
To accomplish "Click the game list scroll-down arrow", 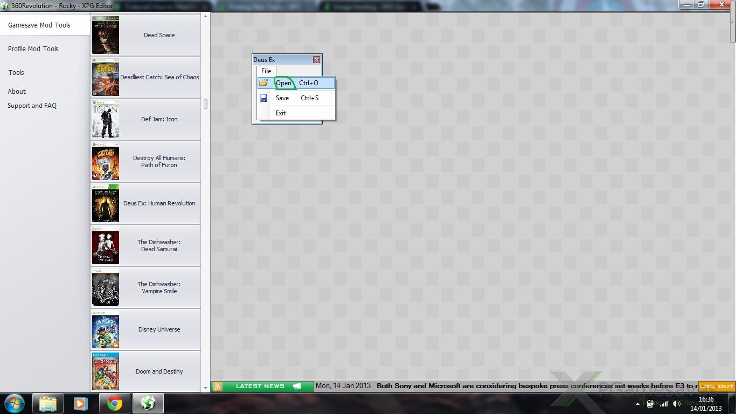I will coord(205,387).
